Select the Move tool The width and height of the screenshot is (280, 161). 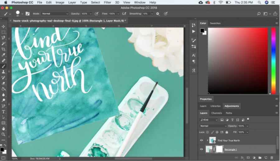coord(4,26)
